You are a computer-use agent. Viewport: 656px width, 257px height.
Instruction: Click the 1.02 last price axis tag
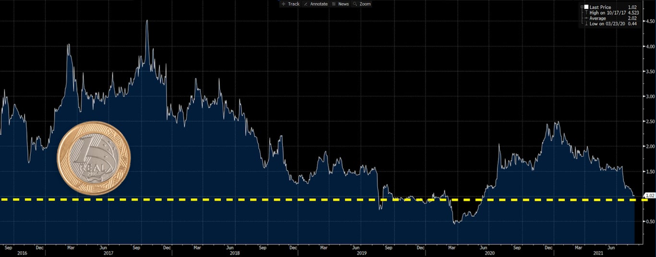pos(650,196)
